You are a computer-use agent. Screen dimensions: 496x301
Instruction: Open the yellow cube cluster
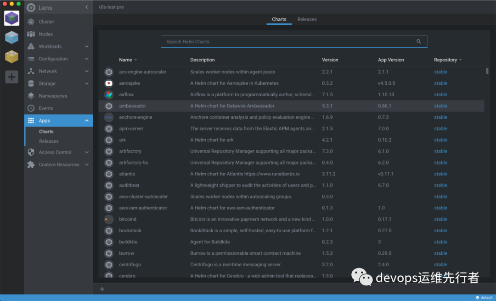click(x=12, y=57)
